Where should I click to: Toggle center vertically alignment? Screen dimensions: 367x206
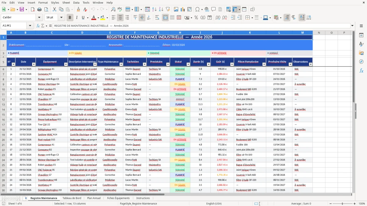(142, 17)
